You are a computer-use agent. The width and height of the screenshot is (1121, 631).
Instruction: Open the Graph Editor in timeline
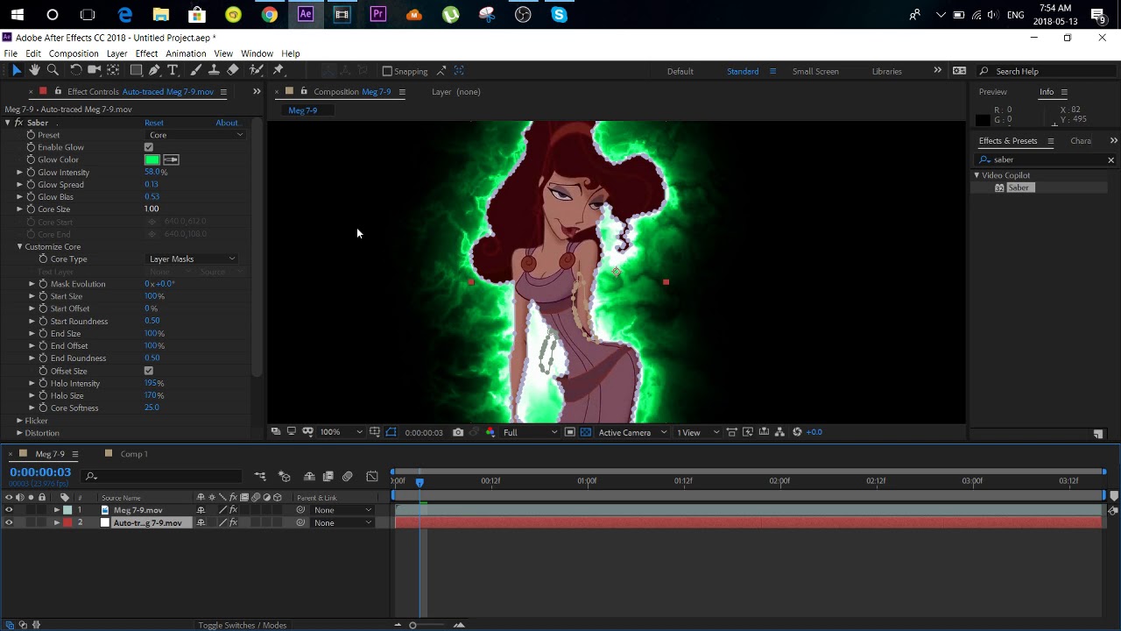372,477
